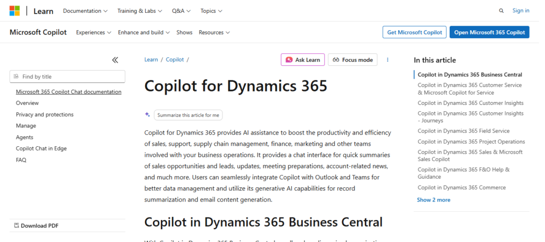Viewport: 545px width, 242px height.
Task: Jump to Customer Insights - Journeys section
Action: tap(470, 116)
